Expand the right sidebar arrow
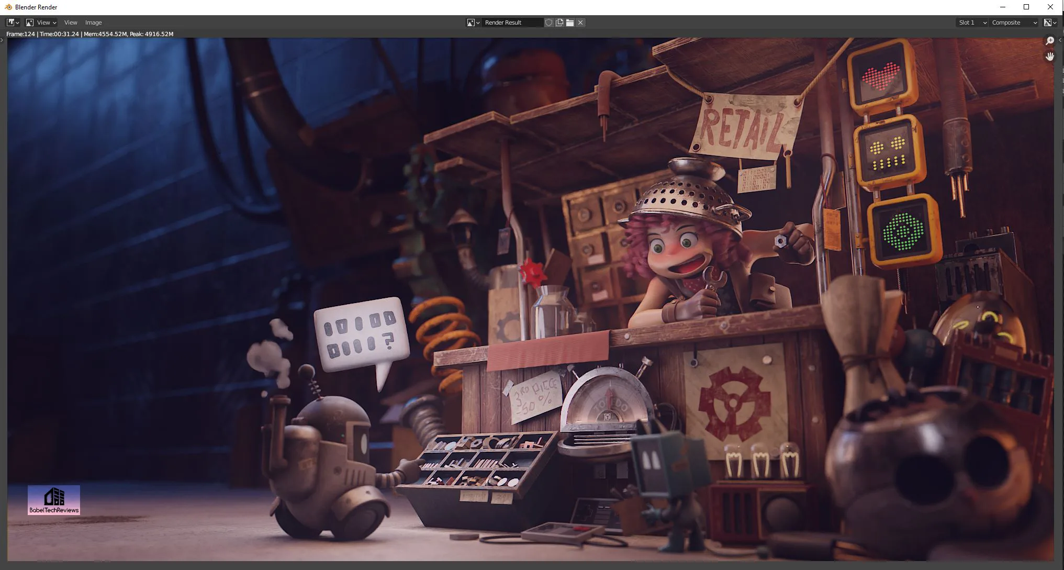 pyautogui.click(x=1060, y=40)
